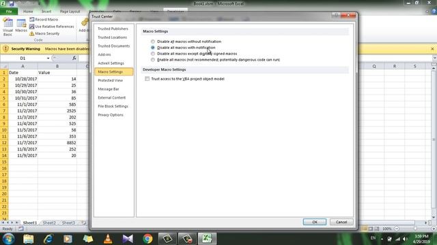The height and width of the screenshot is (245, 437).
Task: Open the Macros list icon
Action: (x=21, y=26)
